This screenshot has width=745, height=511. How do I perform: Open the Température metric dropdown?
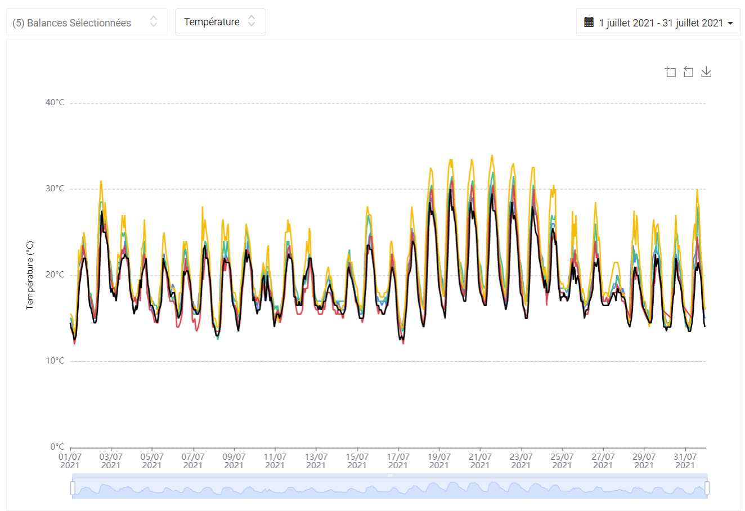point(221,22)
